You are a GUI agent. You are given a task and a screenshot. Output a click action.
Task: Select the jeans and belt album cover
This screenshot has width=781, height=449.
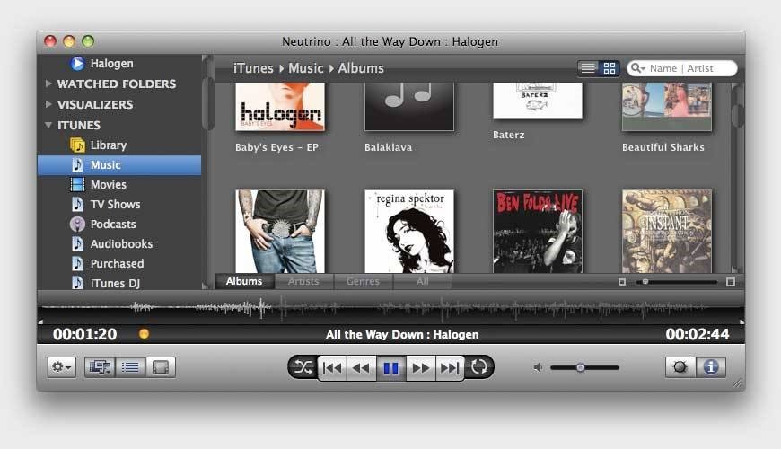point(280,231)
